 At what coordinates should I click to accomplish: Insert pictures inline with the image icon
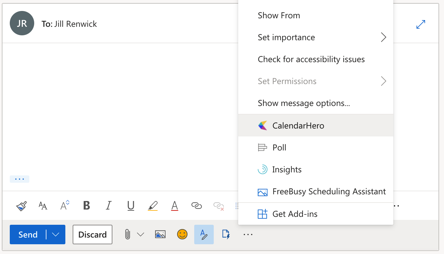160,234
